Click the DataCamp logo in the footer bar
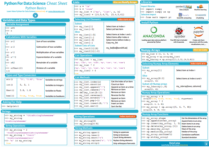The image size is (209, 147). 175,143
